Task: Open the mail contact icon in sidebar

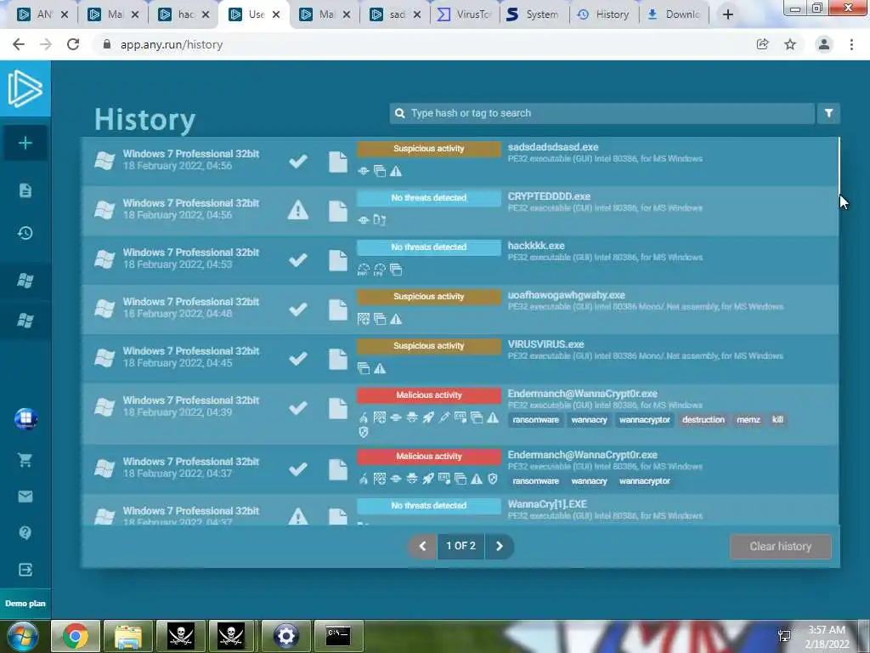Action: pos(25,497)
